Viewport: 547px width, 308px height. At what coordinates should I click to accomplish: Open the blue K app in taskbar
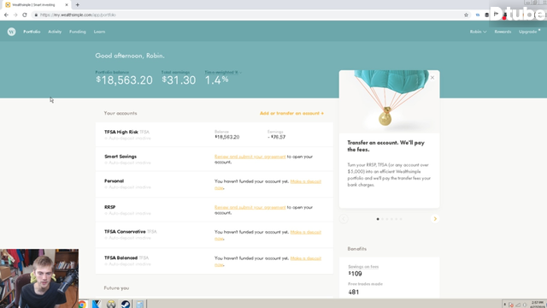(x=97, y=304)
